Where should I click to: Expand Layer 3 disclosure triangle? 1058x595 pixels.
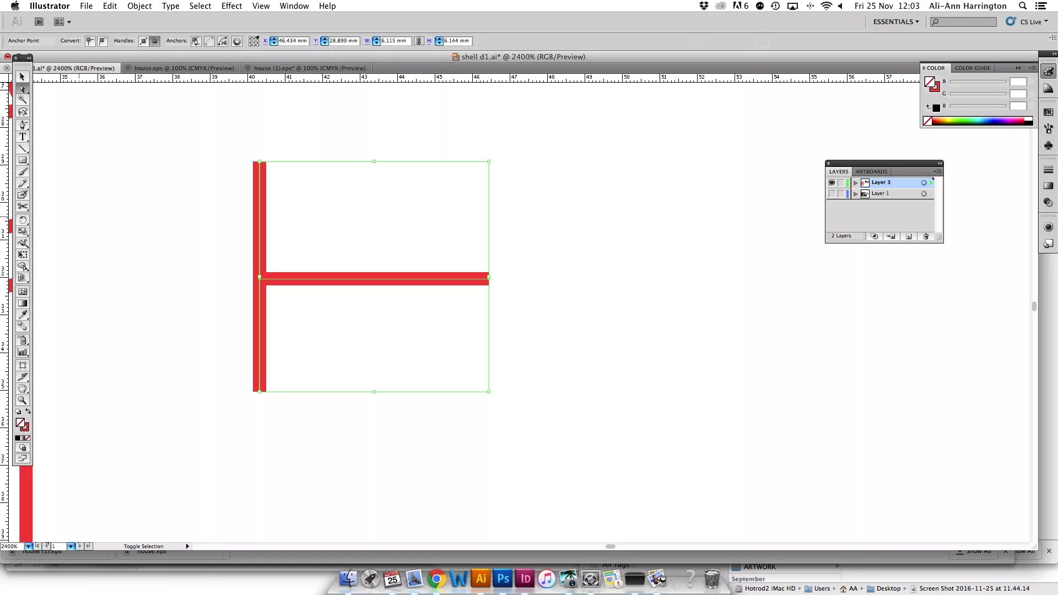856,182
